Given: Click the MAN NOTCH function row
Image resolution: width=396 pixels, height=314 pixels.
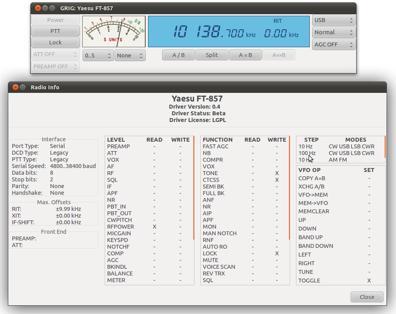Looking at the screenshot, I should [x=245, y=233].
